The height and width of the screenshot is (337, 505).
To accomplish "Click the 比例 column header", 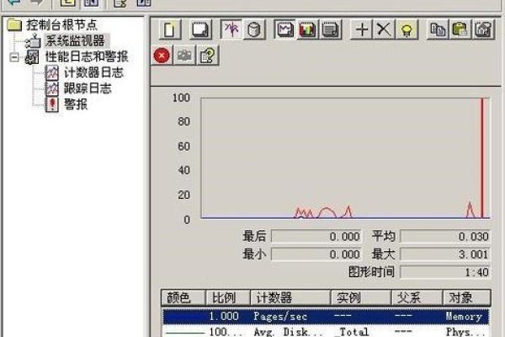I will (228, 297).
